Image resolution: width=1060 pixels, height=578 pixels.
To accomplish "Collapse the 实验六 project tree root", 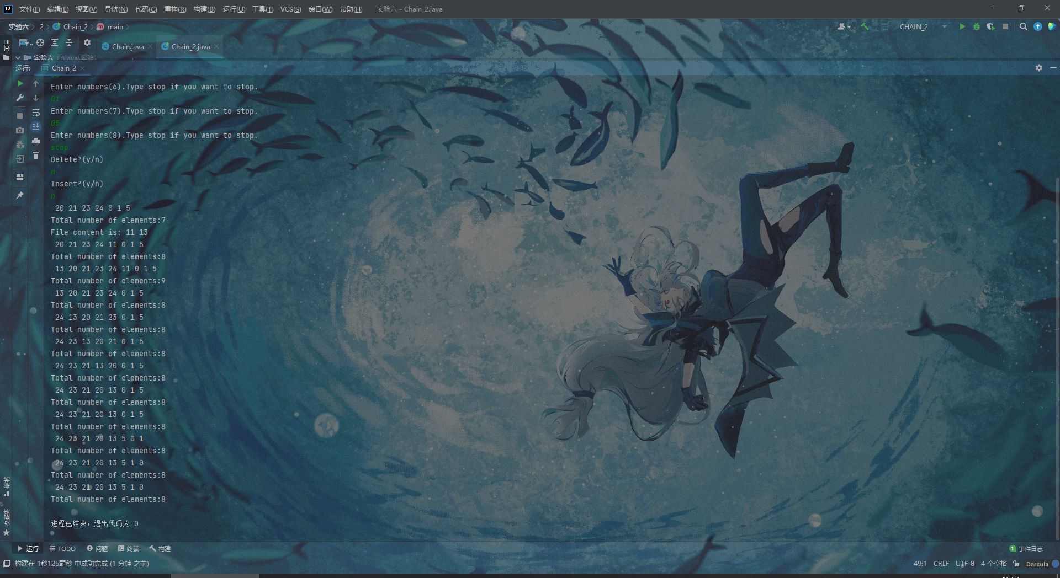I will (x=18, y=57).
